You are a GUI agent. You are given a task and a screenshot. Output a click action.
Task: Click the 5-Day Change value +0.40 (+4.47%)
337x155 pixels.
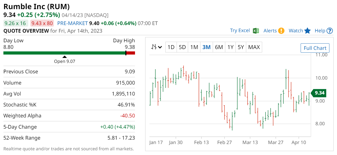(118, 127)
